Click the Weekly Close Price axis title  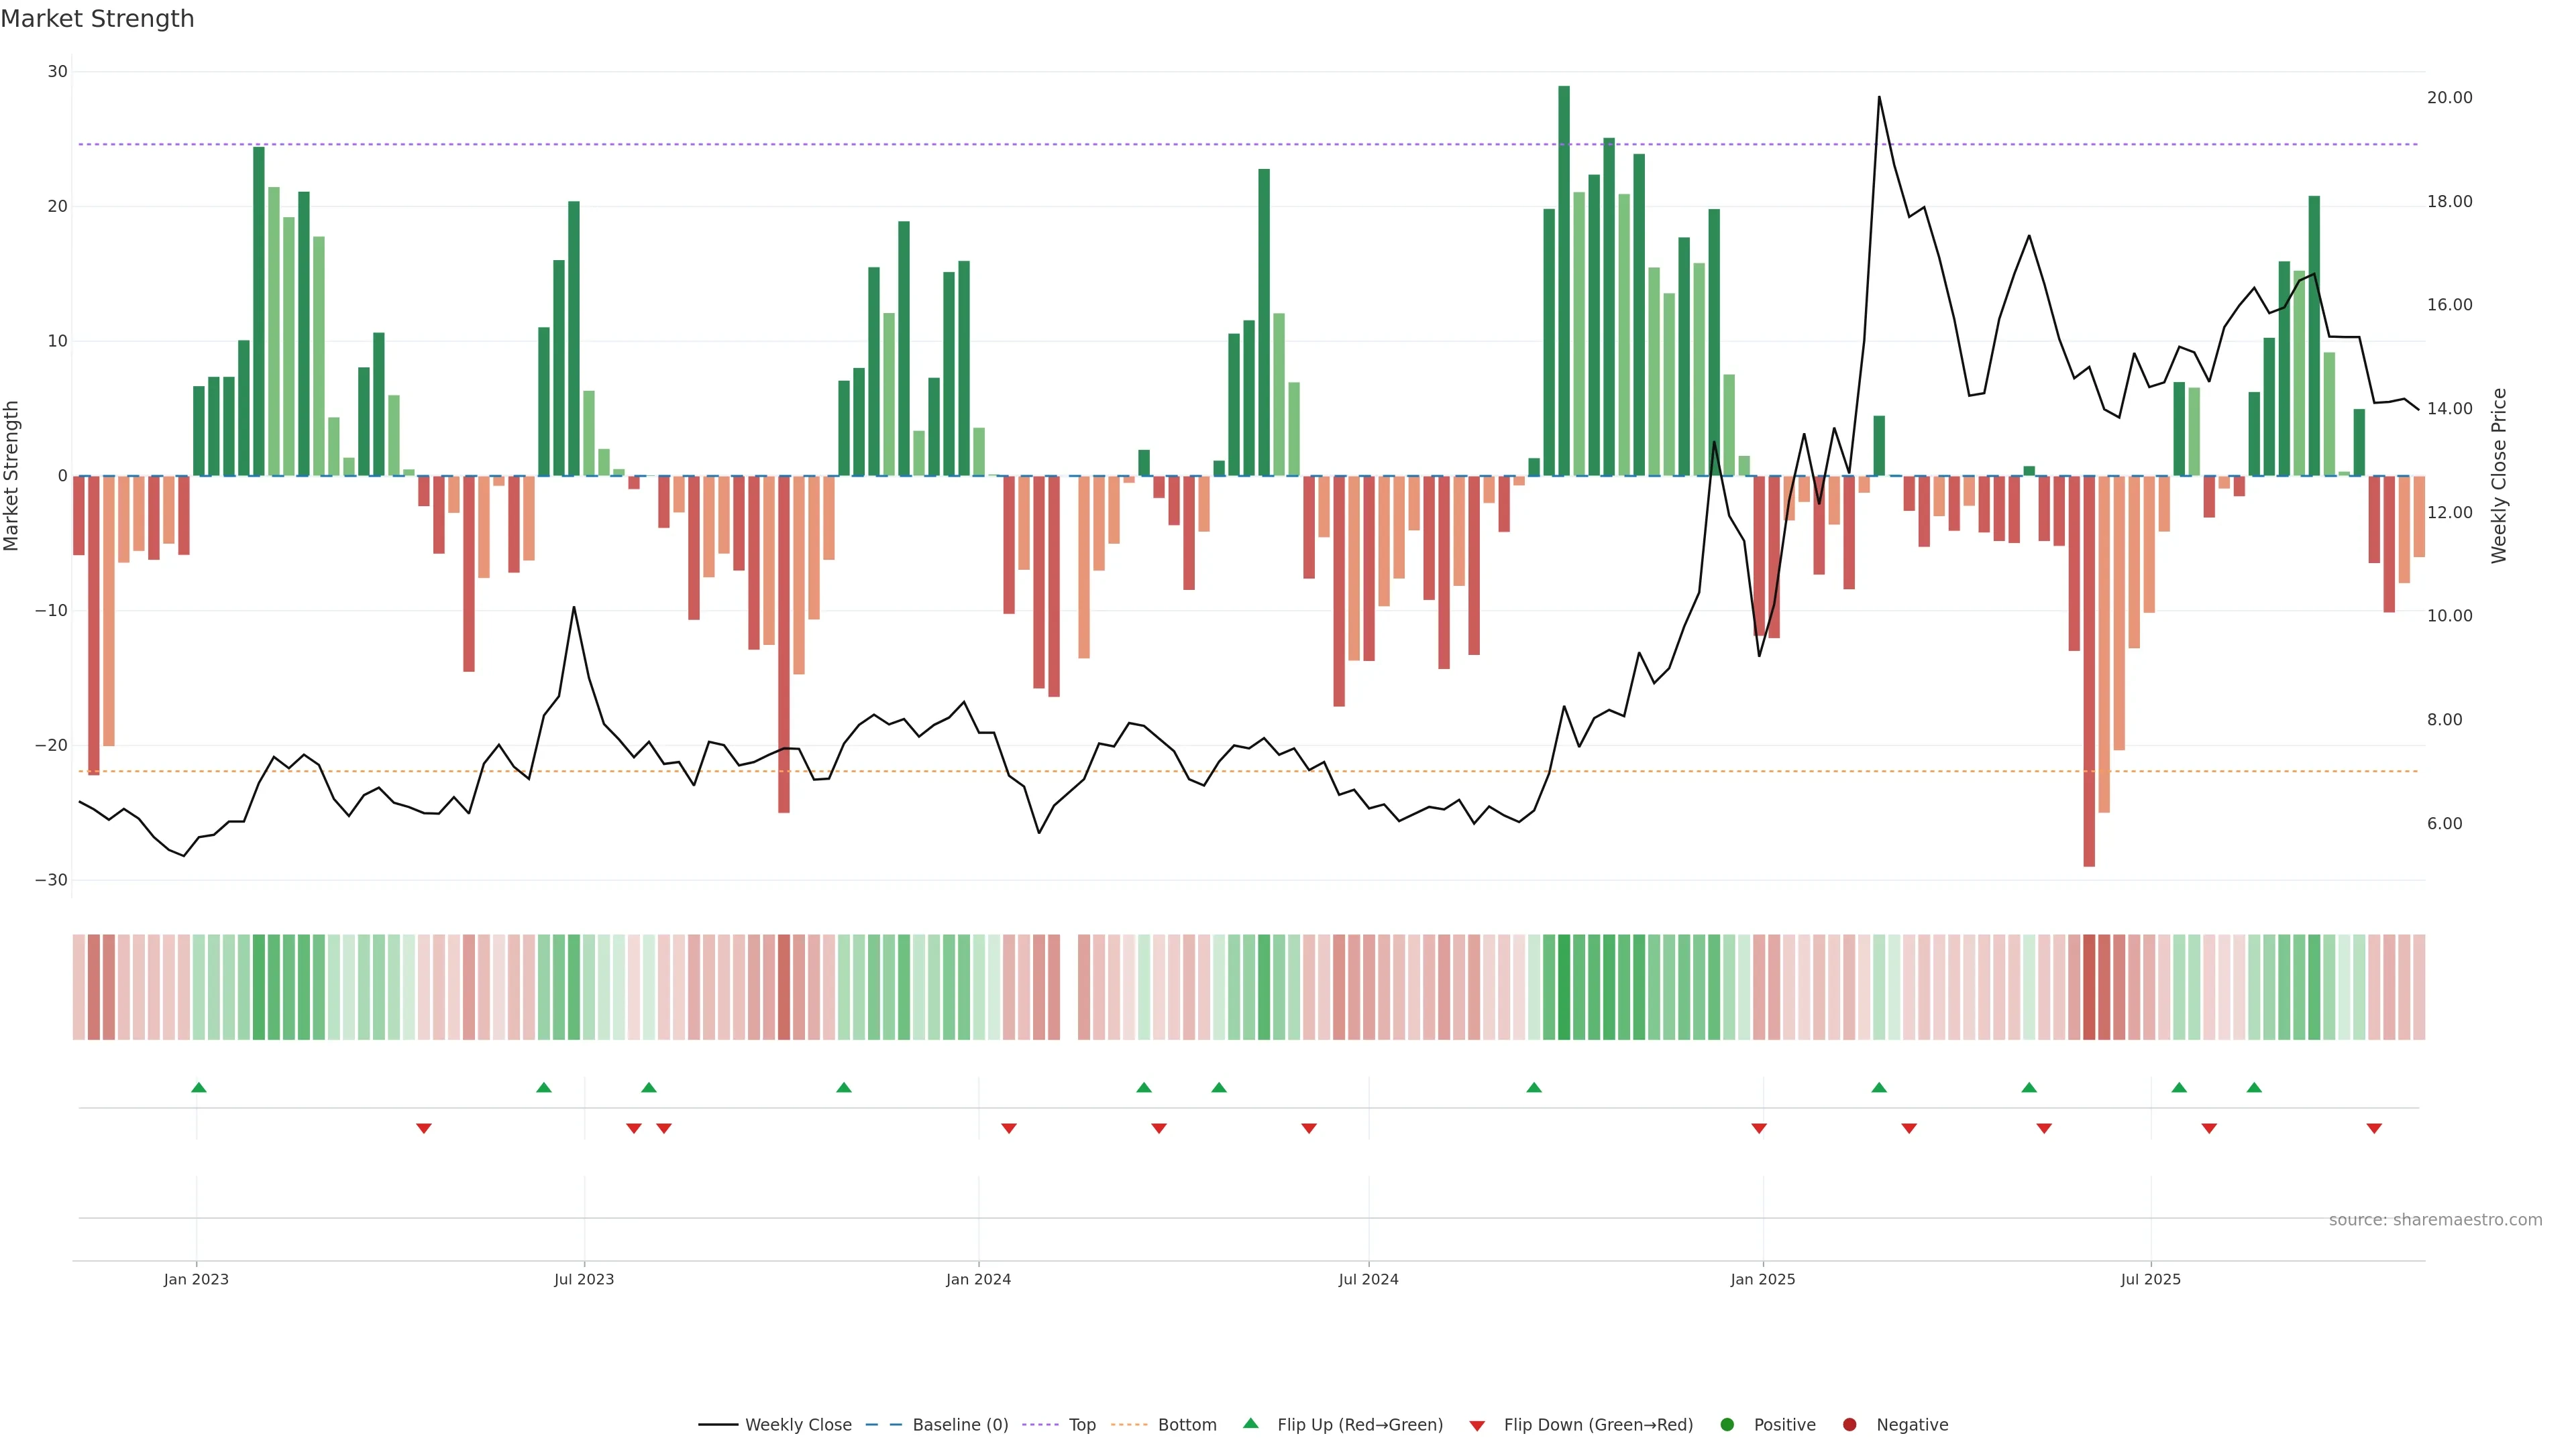(2499, 476)
